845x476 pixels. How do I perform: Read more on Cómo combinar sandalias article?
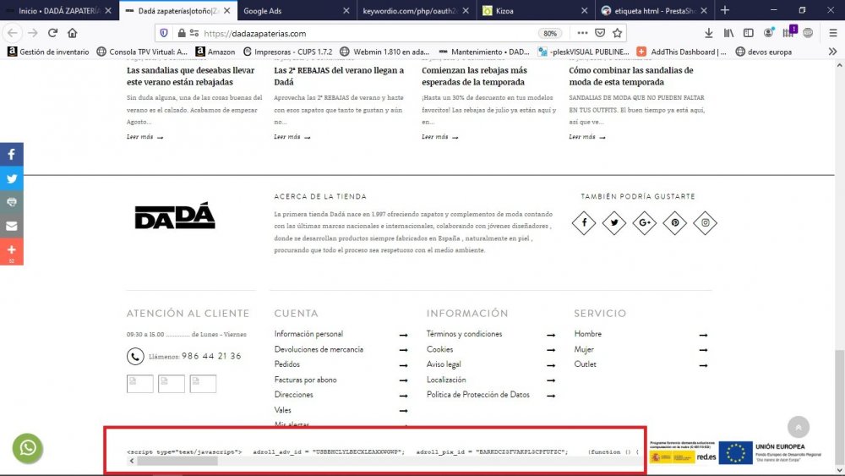tap(587, 137)
